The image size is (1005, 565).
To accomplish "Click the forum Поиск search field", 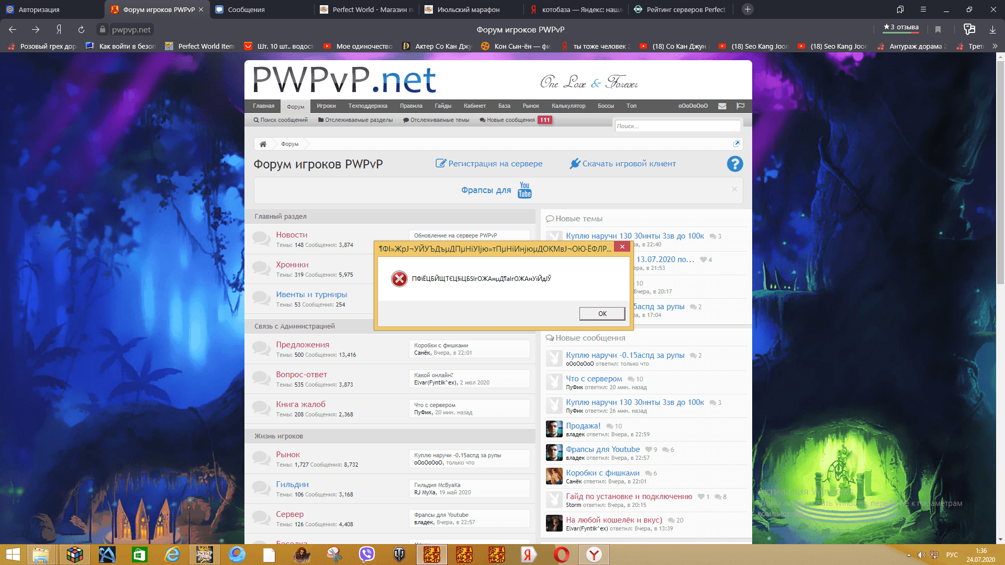I will tap(677, 126).
